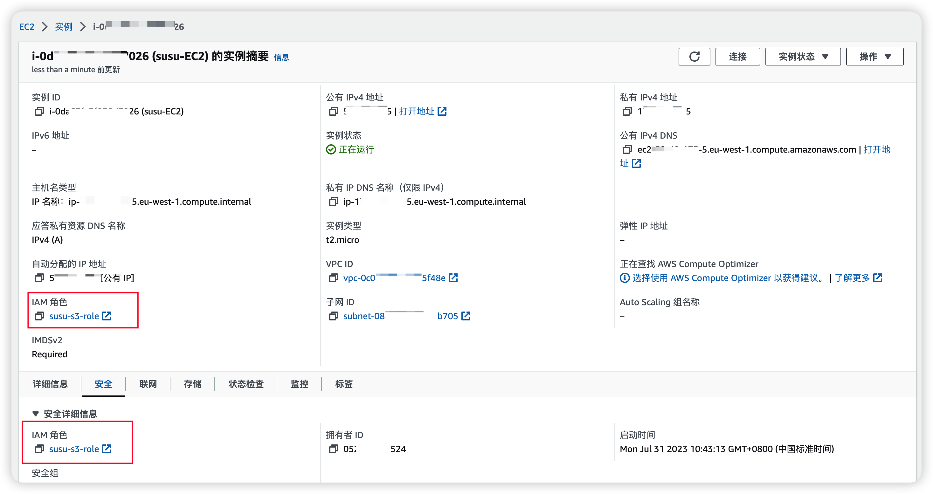The height and width of the screenshot is (494, 933).
Task: Click external icon of security IAM role
Action: coord(107,449)
